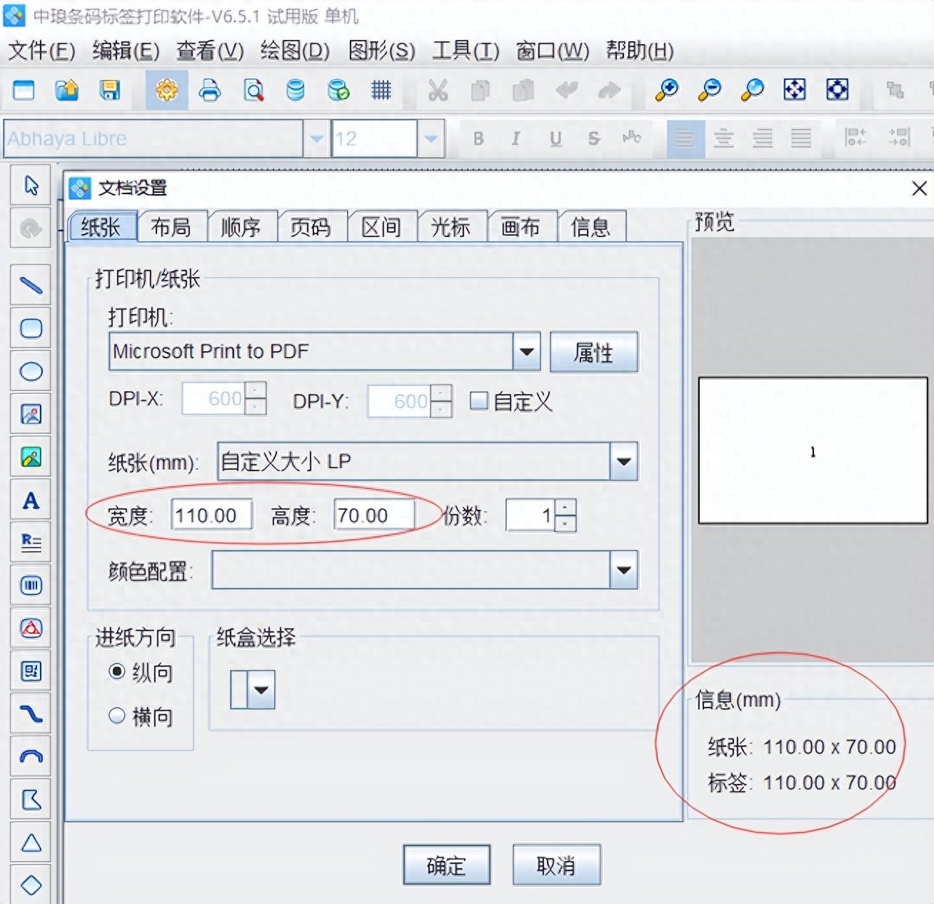Select the rounded rectangle tool
Viewport: 934px width, 904px height.
point(31,328)
